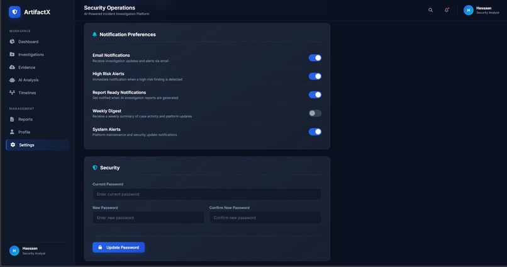Click 'AI-Powered Incident Investigation Platform' subtitle

pyautogui.click(x=116, y=14)
